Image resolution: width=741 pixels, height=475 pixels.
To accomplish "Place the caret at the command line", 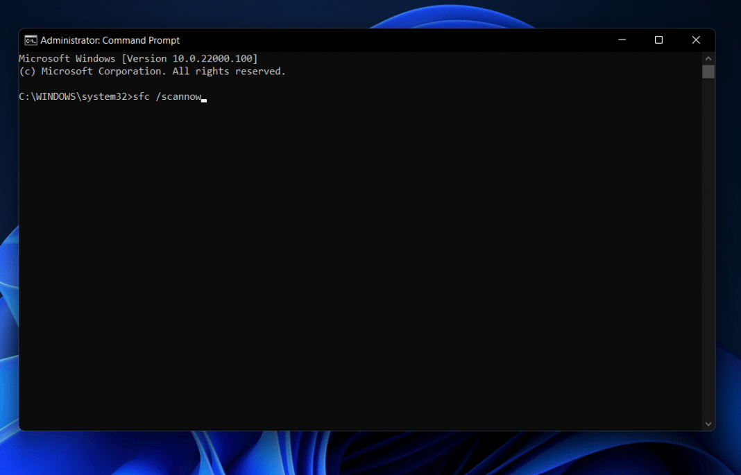I will (x=203, y=96).
